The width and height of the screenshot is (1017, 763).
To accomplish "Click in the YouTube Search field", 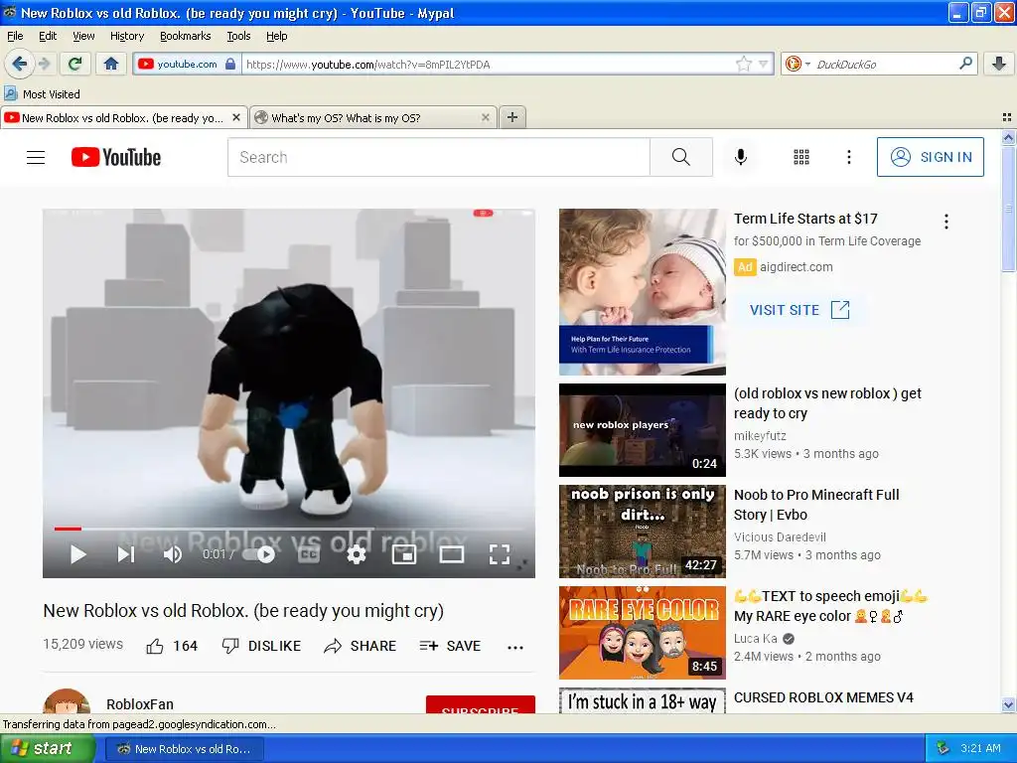I will point(438,157).
